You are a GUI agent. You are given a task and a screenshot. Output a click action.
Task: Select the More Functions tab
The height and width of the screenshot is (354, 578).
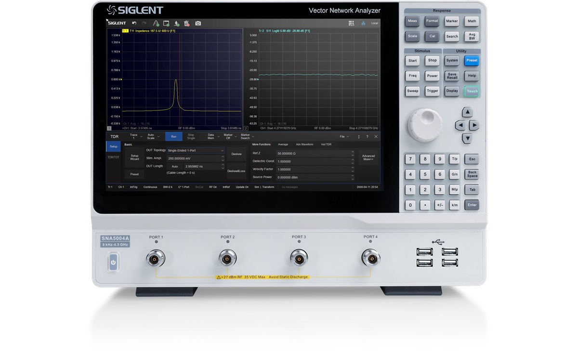pyautogui.click(x=262, y=144)
